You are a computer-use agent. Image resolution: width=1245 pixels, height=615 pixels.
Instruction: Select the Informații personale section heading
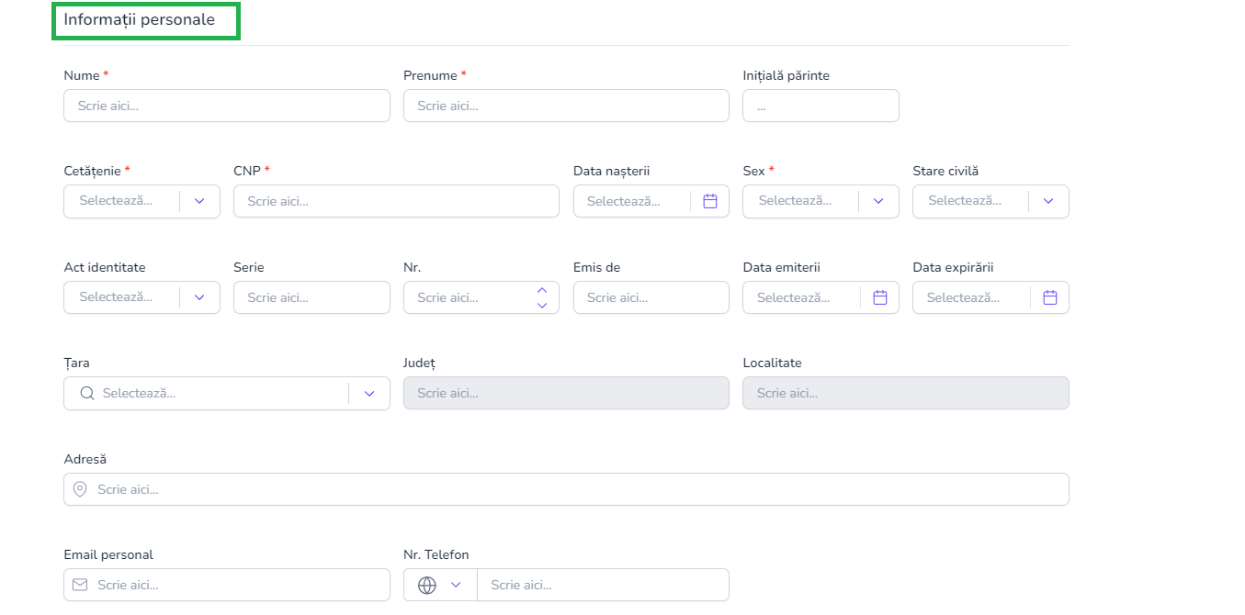tap(139, 20)
